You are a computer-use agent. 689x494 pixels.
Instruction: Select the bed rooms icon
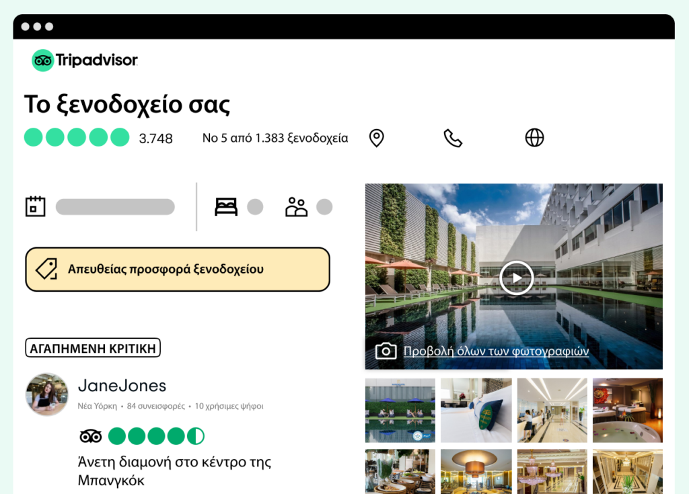coord(226,207)
